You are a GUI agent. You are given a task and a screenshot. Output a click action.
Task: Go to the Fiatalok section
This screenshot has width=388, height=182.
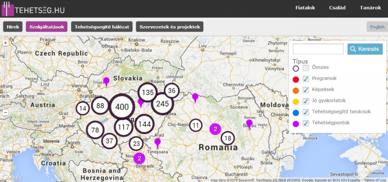coord(305,8)
